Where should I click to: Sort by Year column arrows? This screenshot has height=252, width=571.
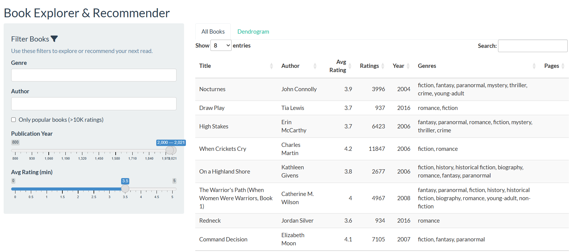408,66
